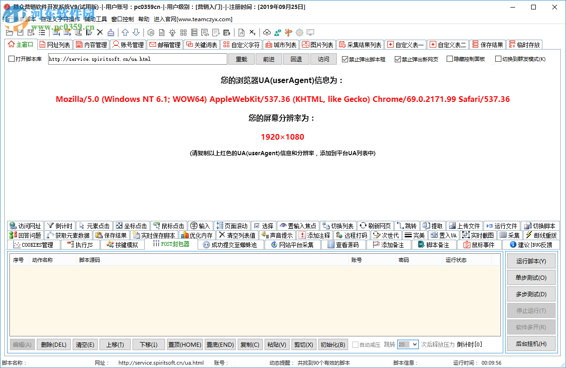This screenshot has width=566, height=368.
Task: Click 运行脚本(Y) to run the script
Action: pos(531,260)
